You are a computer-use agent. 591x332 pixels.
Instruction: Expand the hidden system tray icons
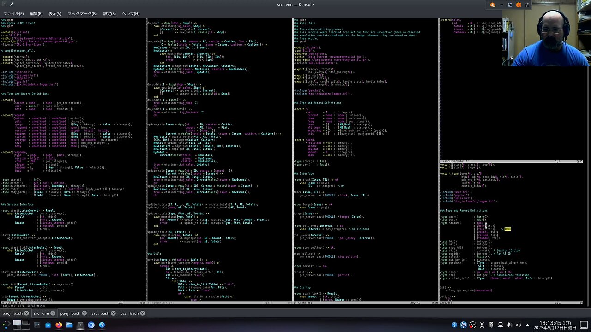tap(528, 325)
